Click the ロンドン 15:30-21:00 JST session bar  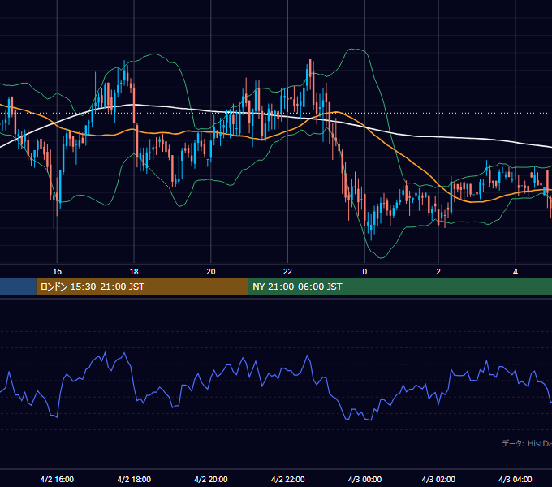coord(142,287)
